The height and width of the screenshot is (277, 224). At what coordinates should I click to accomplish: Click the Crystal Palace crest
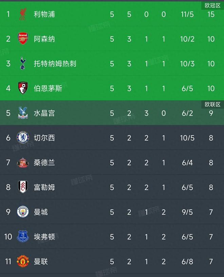[22, 113]
